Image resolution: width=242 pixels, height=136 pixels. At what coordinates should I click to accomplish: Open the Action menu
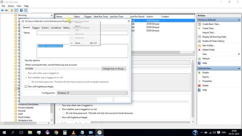pos(11,6)
